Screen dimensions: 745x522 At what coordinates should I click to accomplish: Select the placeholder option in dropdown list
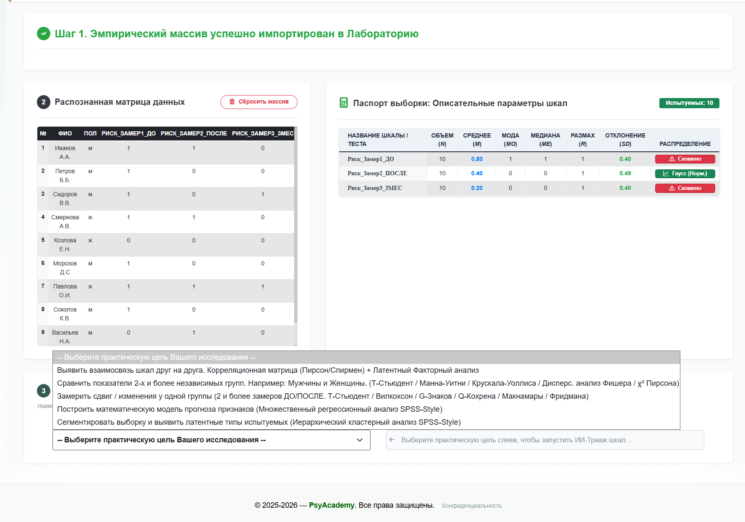point(366,357)
